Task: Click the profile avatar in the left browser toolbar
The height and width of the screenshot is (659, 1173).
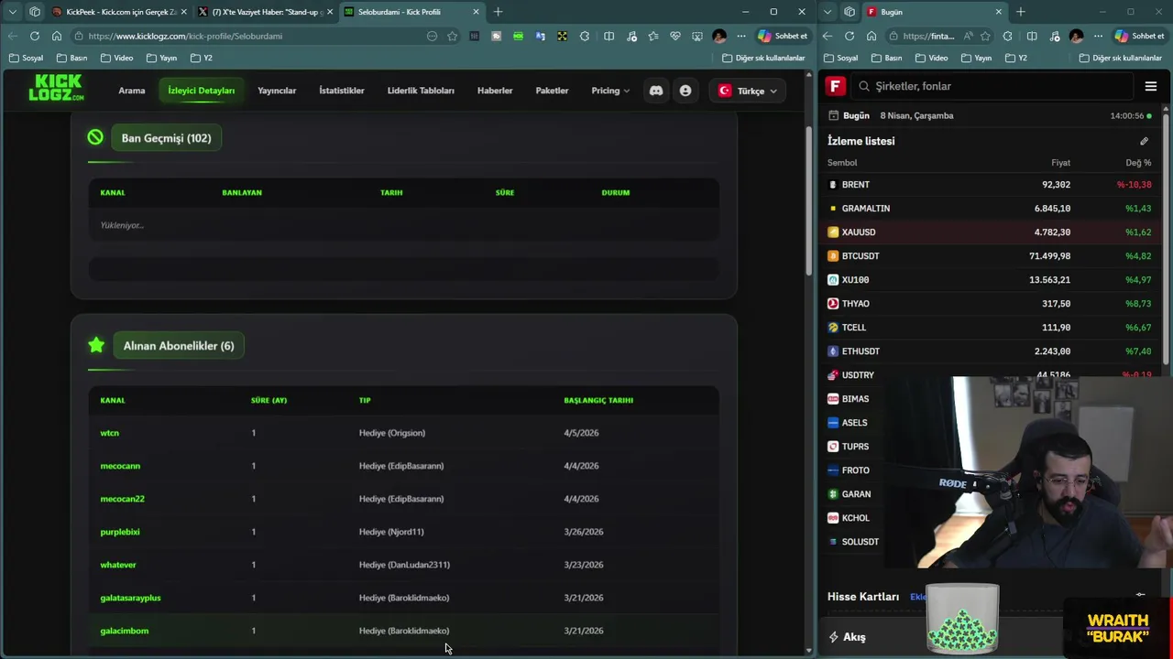Action: [x=719, y=36]
